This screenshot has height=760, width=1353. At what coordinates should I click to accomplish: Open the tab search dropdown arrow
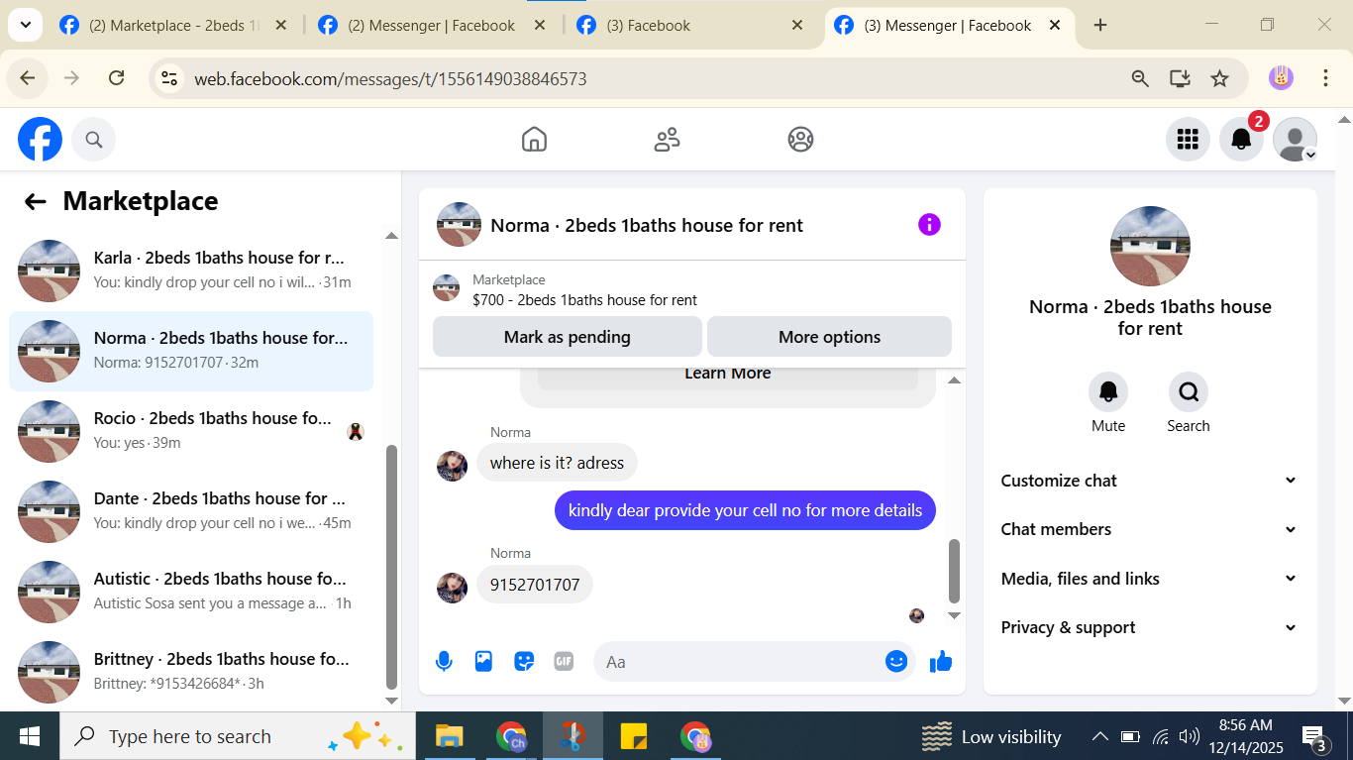click(25, 26)
